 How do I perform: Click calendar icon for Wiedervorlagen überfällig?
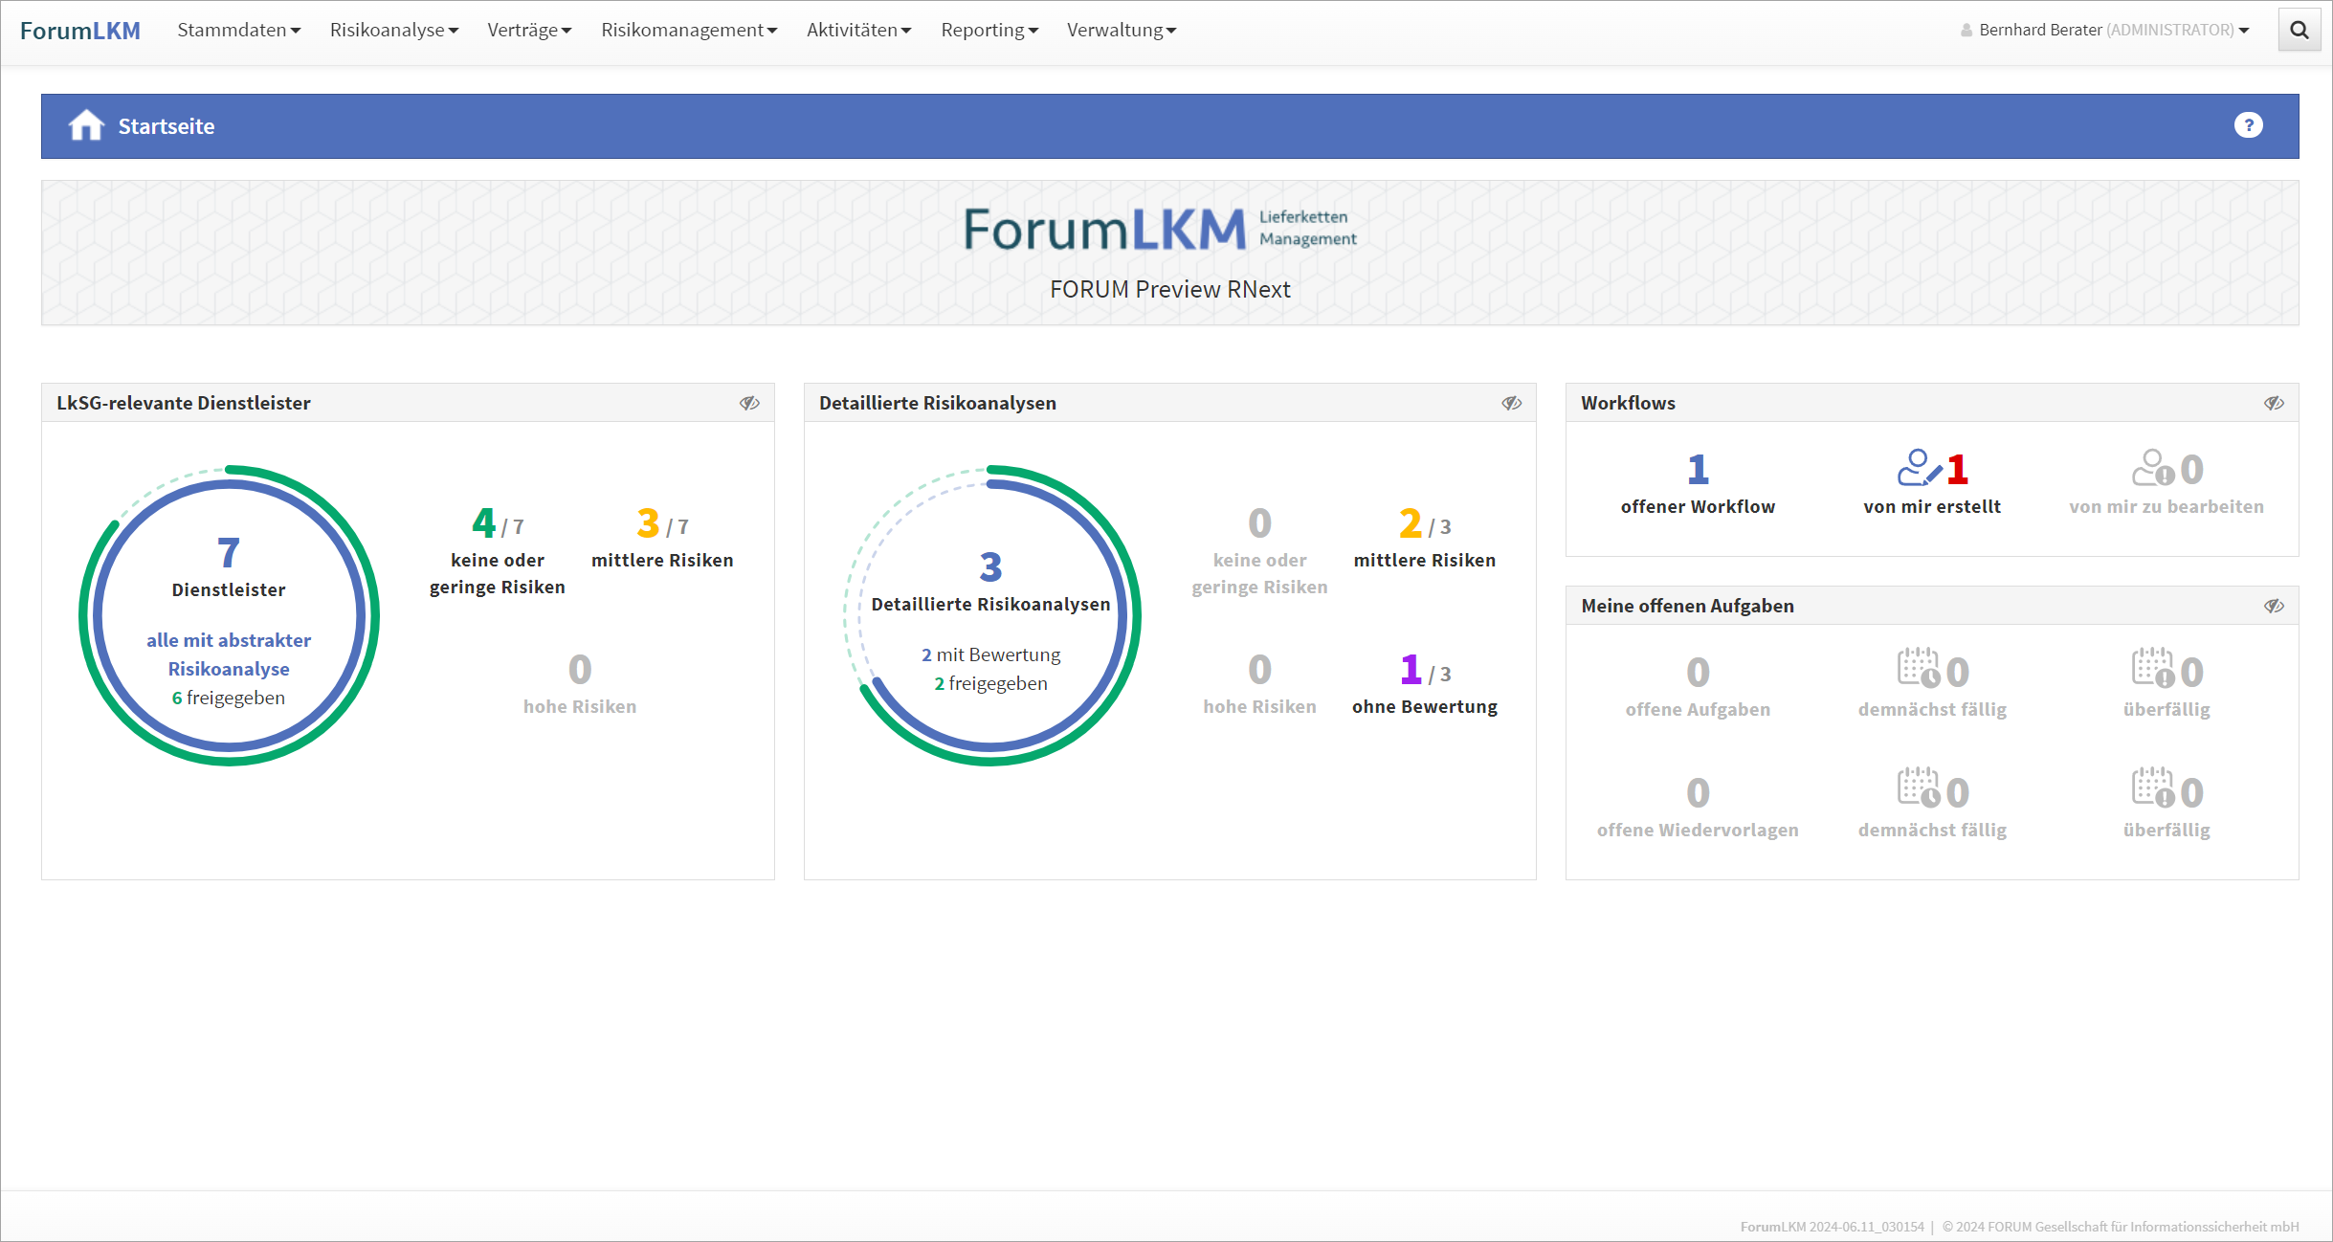(2152, 788)
